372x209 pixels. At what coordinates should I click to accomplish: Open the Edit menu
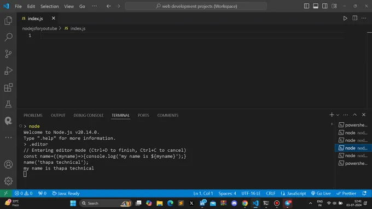[31, 7]
